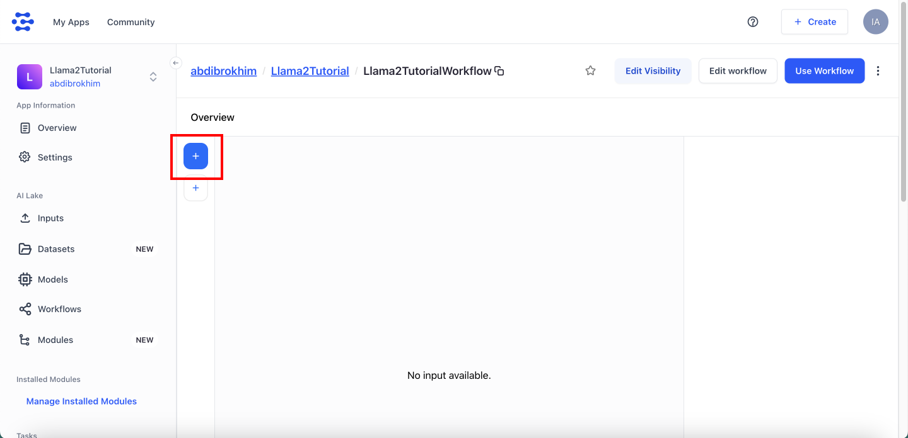The width and height of the screenshot is (908, 438).
Task: Click the purple L app icon
Action: [29, 77]
